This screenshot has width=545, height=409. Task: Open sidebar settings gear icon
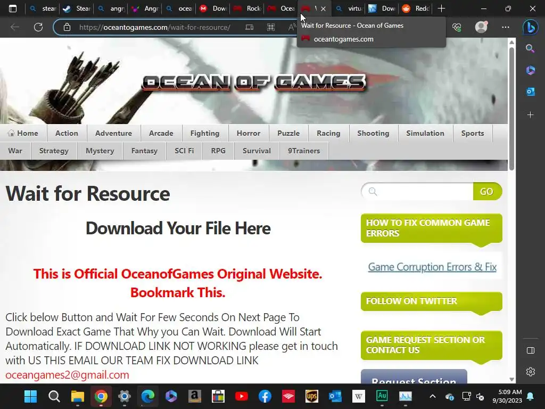coord(531,372)
